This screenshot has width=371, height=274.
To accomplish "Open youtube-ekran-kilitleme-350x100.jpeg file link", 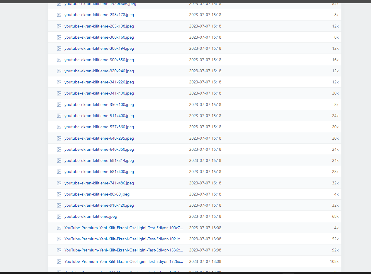I will pos(99,105).
